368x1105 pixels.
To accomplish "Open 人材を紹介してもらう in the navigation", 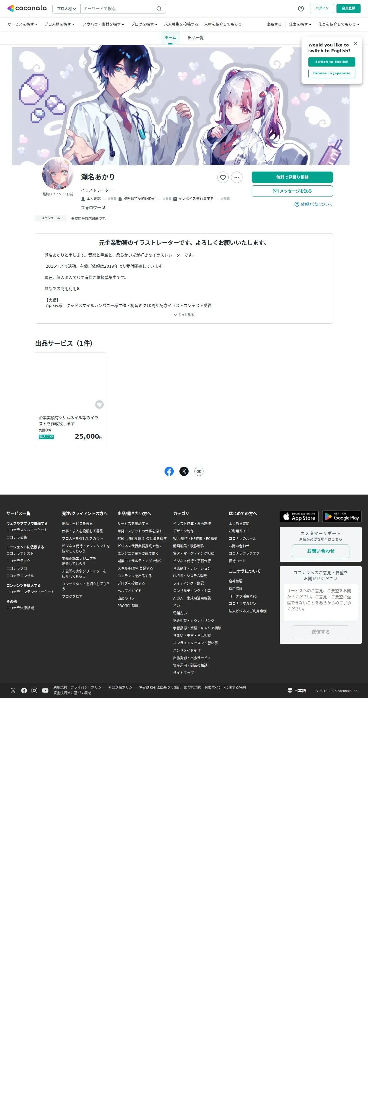I will [223, 24].
